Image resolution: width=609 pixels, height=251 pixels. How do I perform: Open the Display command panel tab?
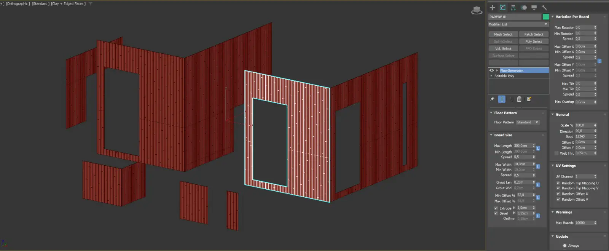[x=534, y=7]
